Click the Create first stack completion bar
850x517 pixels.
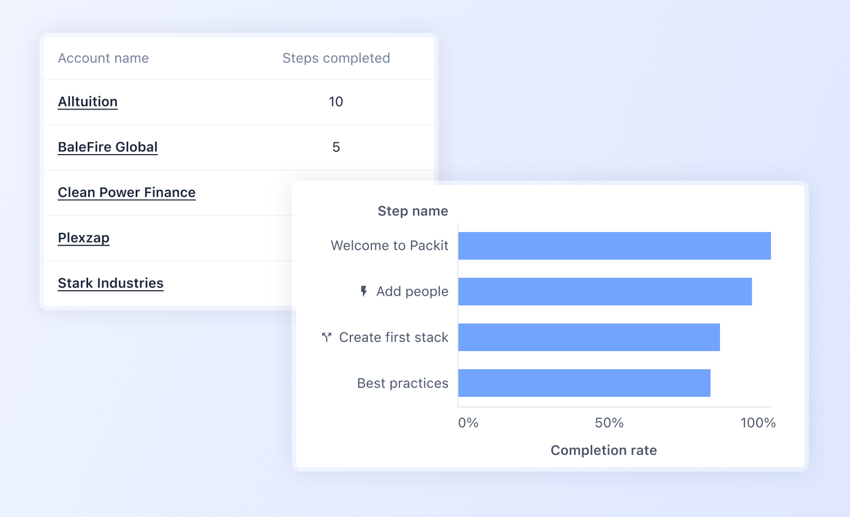click(x=589, y=338)
